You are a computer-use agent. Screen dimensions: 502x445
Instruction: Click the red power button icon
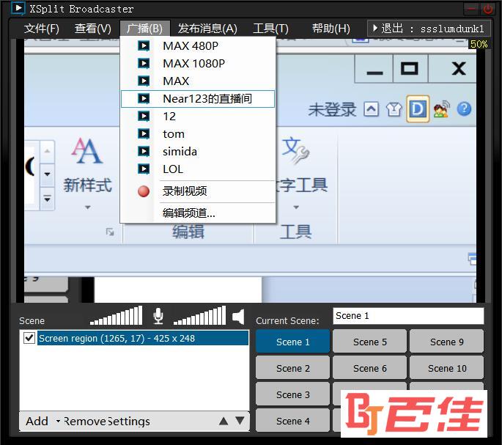pos(488,9)
